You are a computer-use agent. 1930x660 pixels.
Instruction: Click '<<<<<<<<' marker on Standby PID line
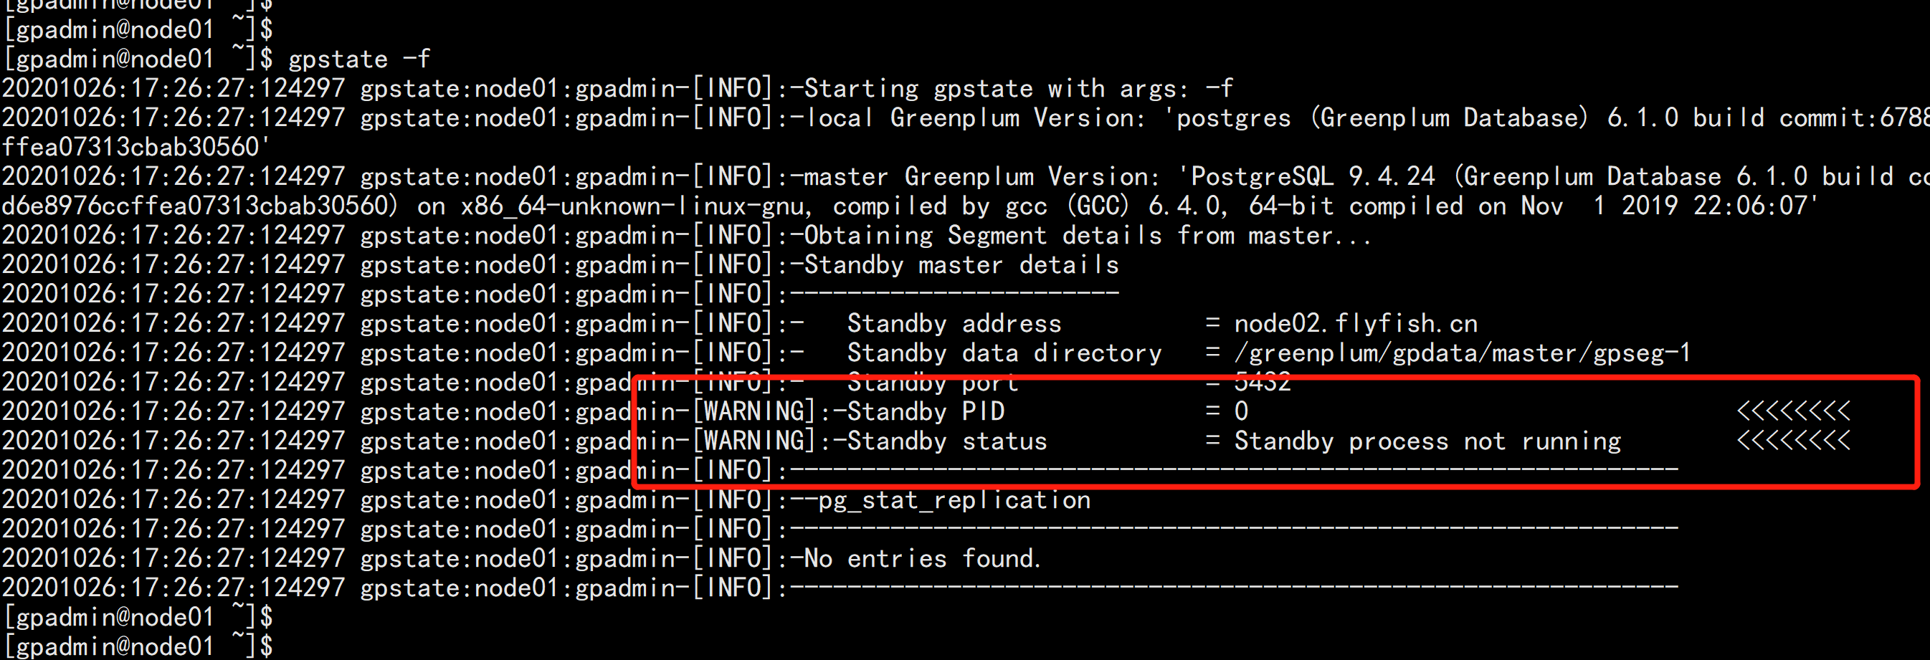(1793, 411)
